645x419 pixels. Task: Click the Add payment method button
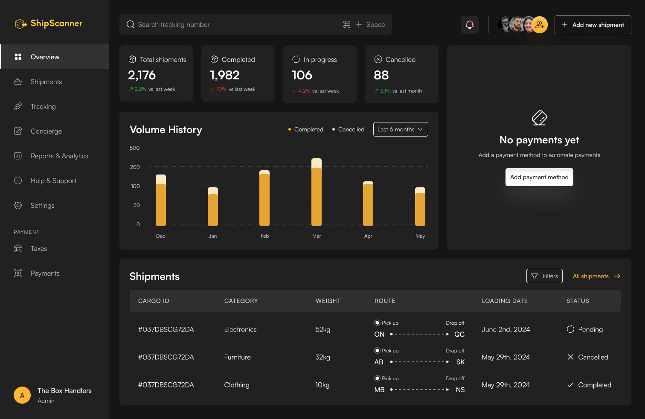point(539,177)
